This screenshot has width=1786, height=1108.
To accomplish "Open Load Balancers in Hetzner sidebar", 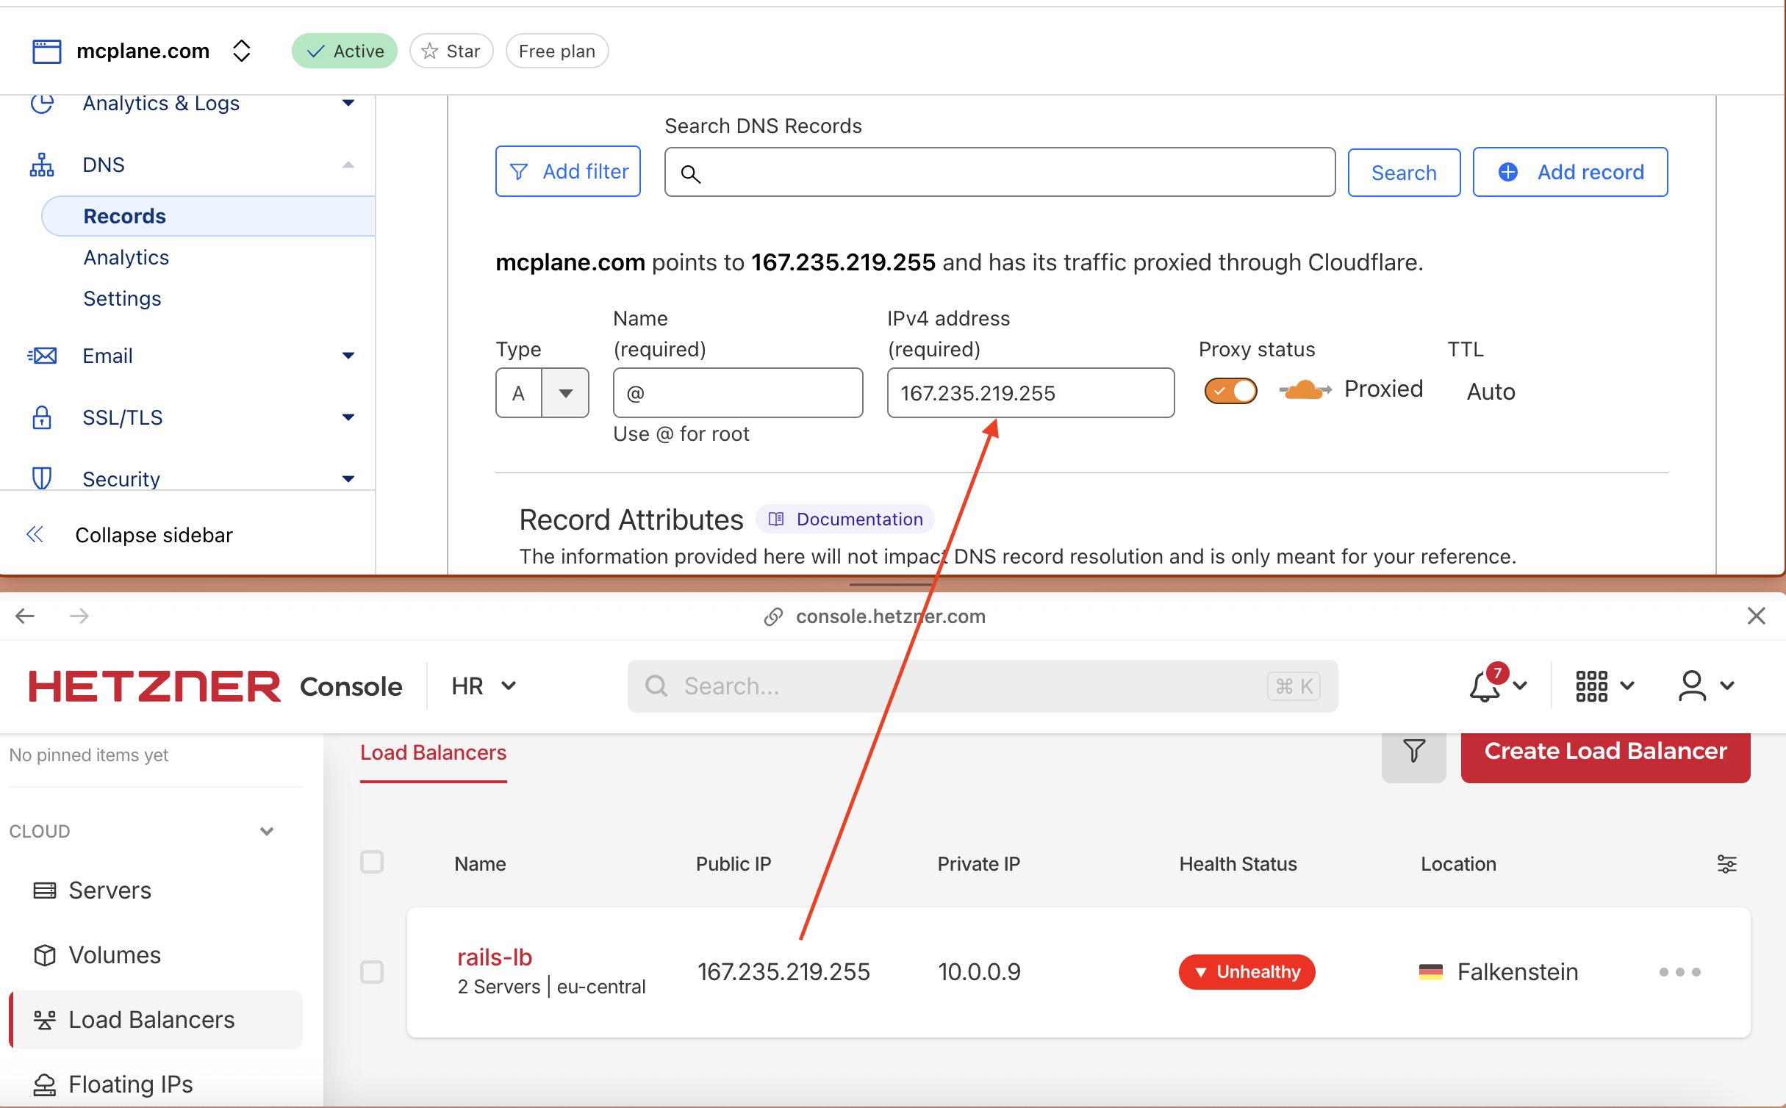I will point(156,1020).
